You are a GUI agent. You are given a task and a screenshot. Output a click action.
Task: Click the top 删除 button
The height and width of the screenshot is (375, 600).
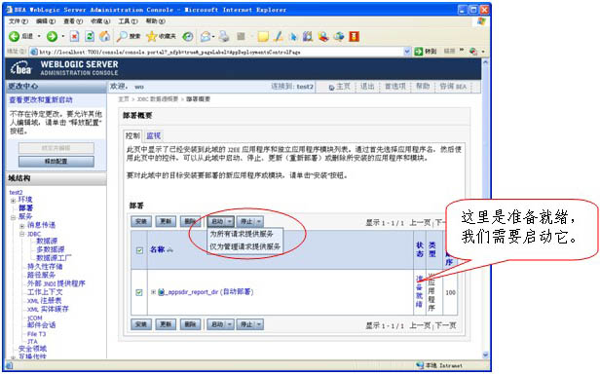190,221
